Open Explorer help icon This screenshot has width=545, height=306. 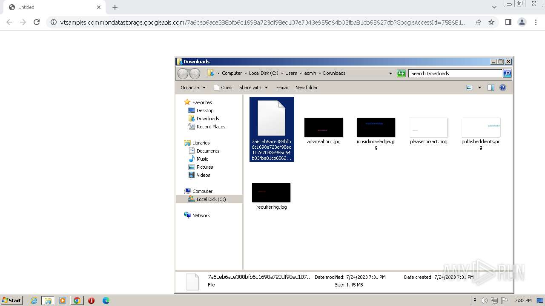tap(503, 88)
